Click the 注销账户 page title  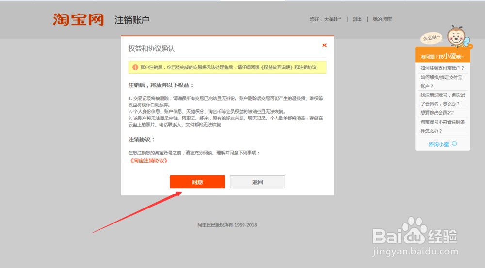(x=132, y=20)
